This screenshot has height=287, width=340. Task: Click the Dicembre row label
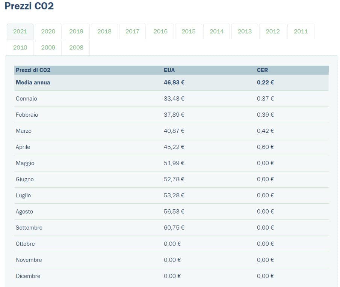[x=28, y=276]
